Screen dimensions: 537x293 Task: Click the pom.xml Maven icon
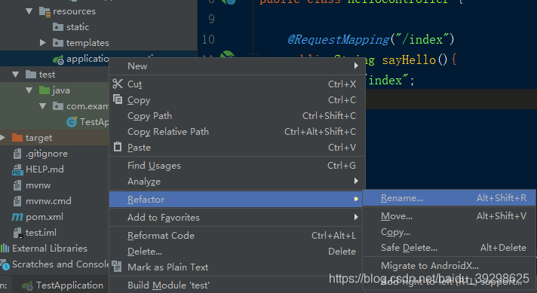point(17,217)
